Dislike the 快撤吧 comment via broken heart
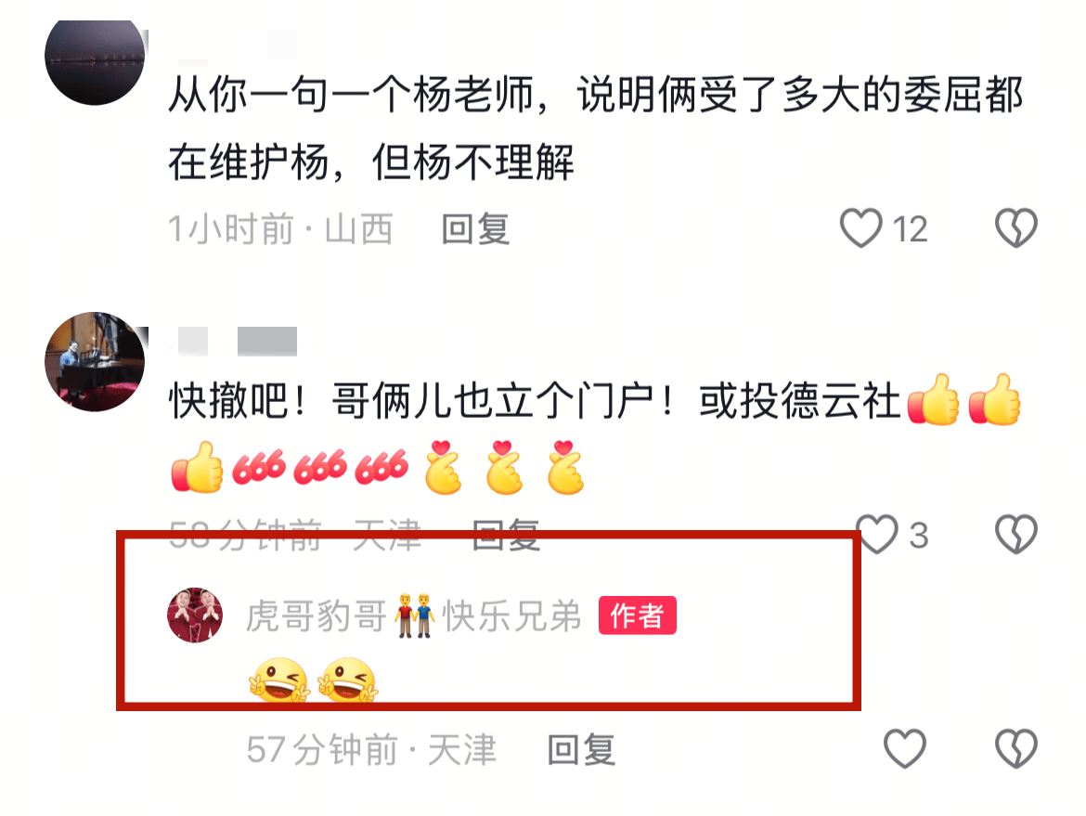1086x816 pixels. (1016, 534)
